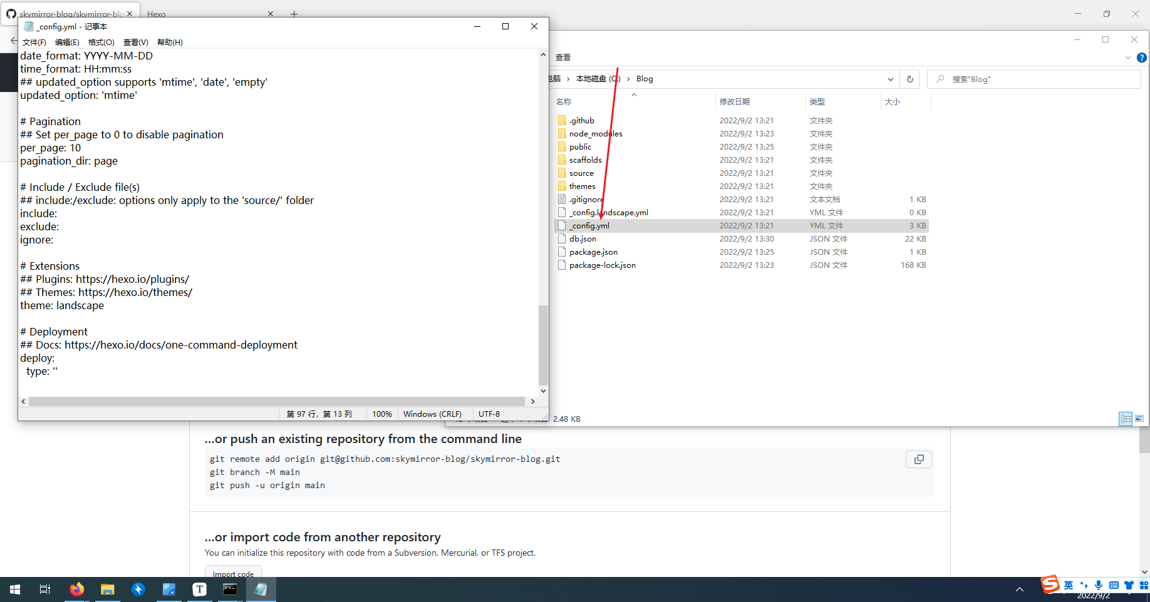Show hidden system tray icons
The width and height of the screenshot is (1150, 602).
tap(1019, 589)
